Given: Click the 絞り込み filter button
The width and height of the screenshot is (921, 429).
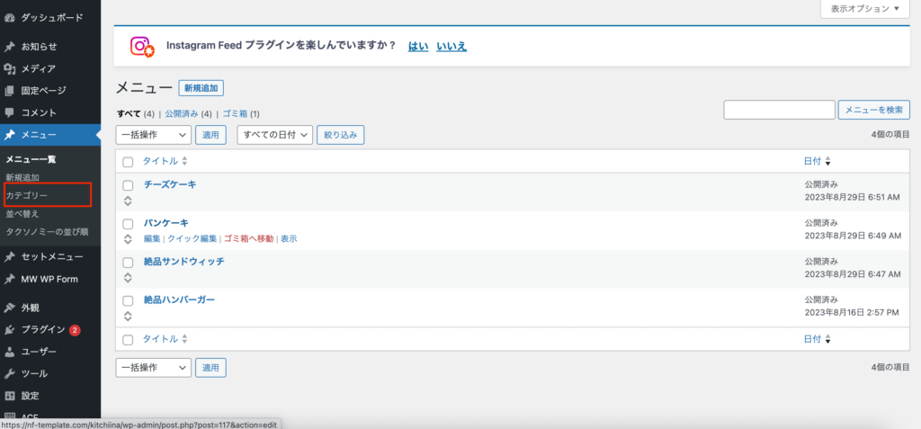Looking at the screenshot, I should pos(341,135).
